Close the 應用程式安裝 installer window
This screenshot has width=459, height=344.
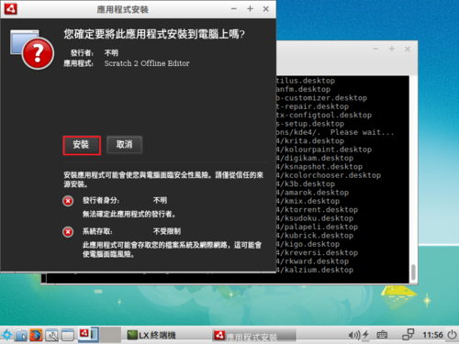coord(266,9)
